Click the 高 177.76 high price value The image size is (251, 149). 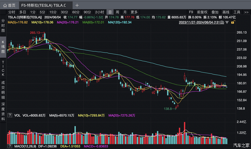click(128, 17)
